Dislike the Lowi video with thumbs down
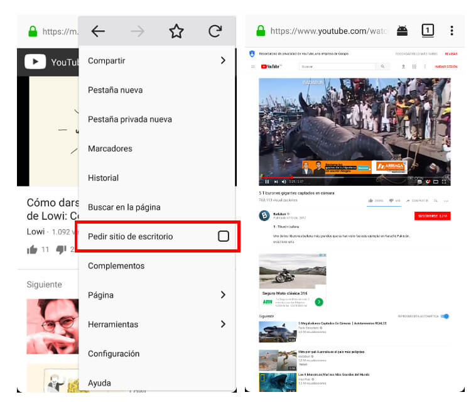The height and width of the screenshot is (402, 471). click(x=62, y=249)
